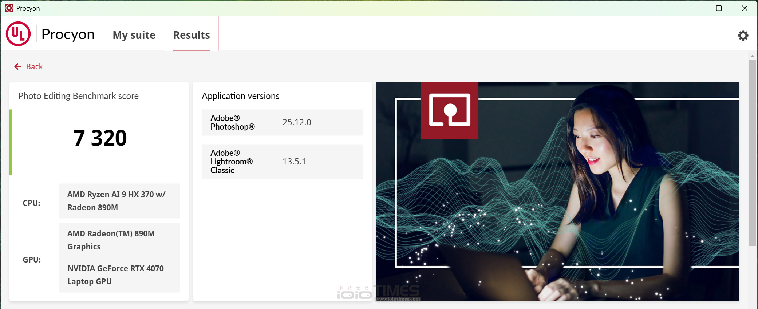This screenshot has height=309, width=758.
Task: Click the Procyon icon in the title bar
Action: tap(9, 8)
